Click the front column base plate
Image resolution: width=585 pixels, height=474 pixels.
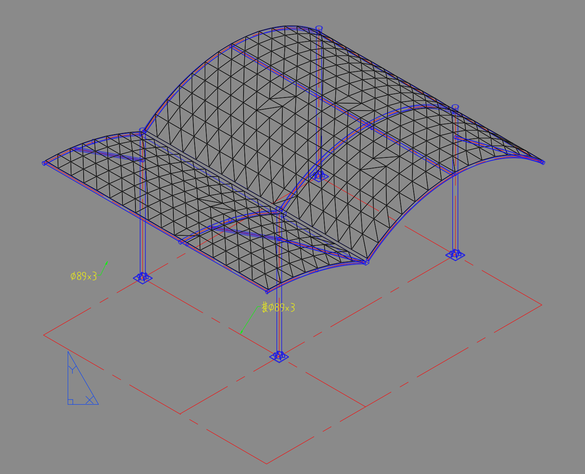tap(279, 357)
